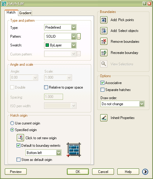This screenshot has height=179, width=153.
Task: Click the Recreate boundary icon
Action: click(x=104, y=53)
